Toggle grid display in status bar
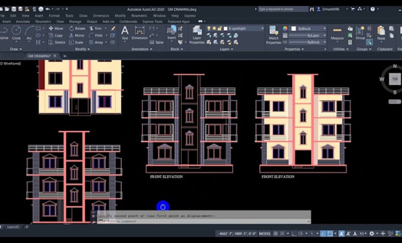This screenshot has width=402, height=243. [275, 234]
